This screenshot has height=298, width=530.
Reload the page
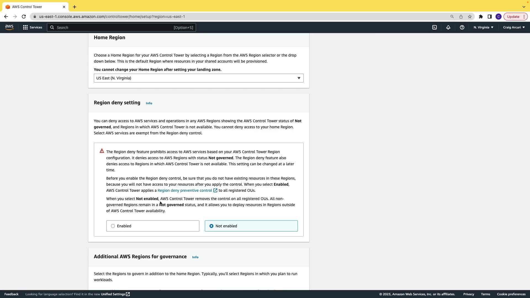[x=24, y=17]
